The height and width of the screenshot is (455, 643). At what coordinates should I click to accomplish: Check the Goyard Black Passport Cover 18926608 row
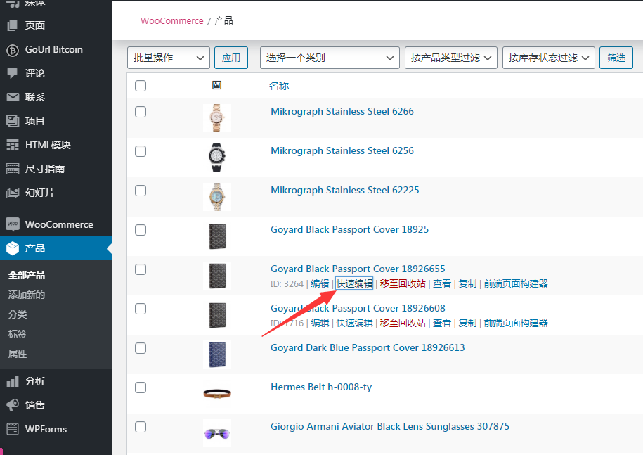pyautogui.click(x=141, y=309)
